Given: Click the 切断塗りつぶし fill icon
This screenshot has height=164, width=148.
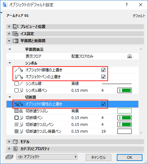Looking at the screenshot, I should (x=19, y=111).
